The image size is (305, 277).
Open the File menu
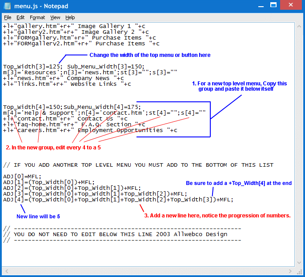[8, 17]
